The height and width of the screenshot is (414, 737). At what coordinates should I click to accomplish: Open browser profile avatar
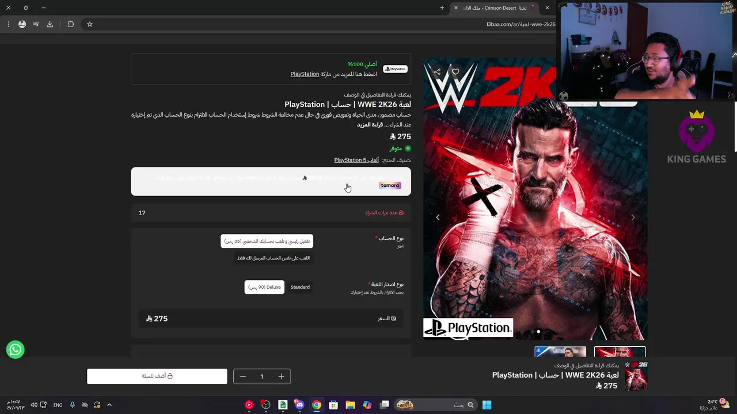coord(22,24)
